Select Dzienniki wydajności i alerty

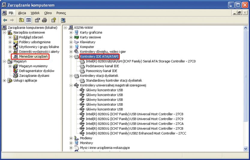pyautogui.click(x=39, y=52)
